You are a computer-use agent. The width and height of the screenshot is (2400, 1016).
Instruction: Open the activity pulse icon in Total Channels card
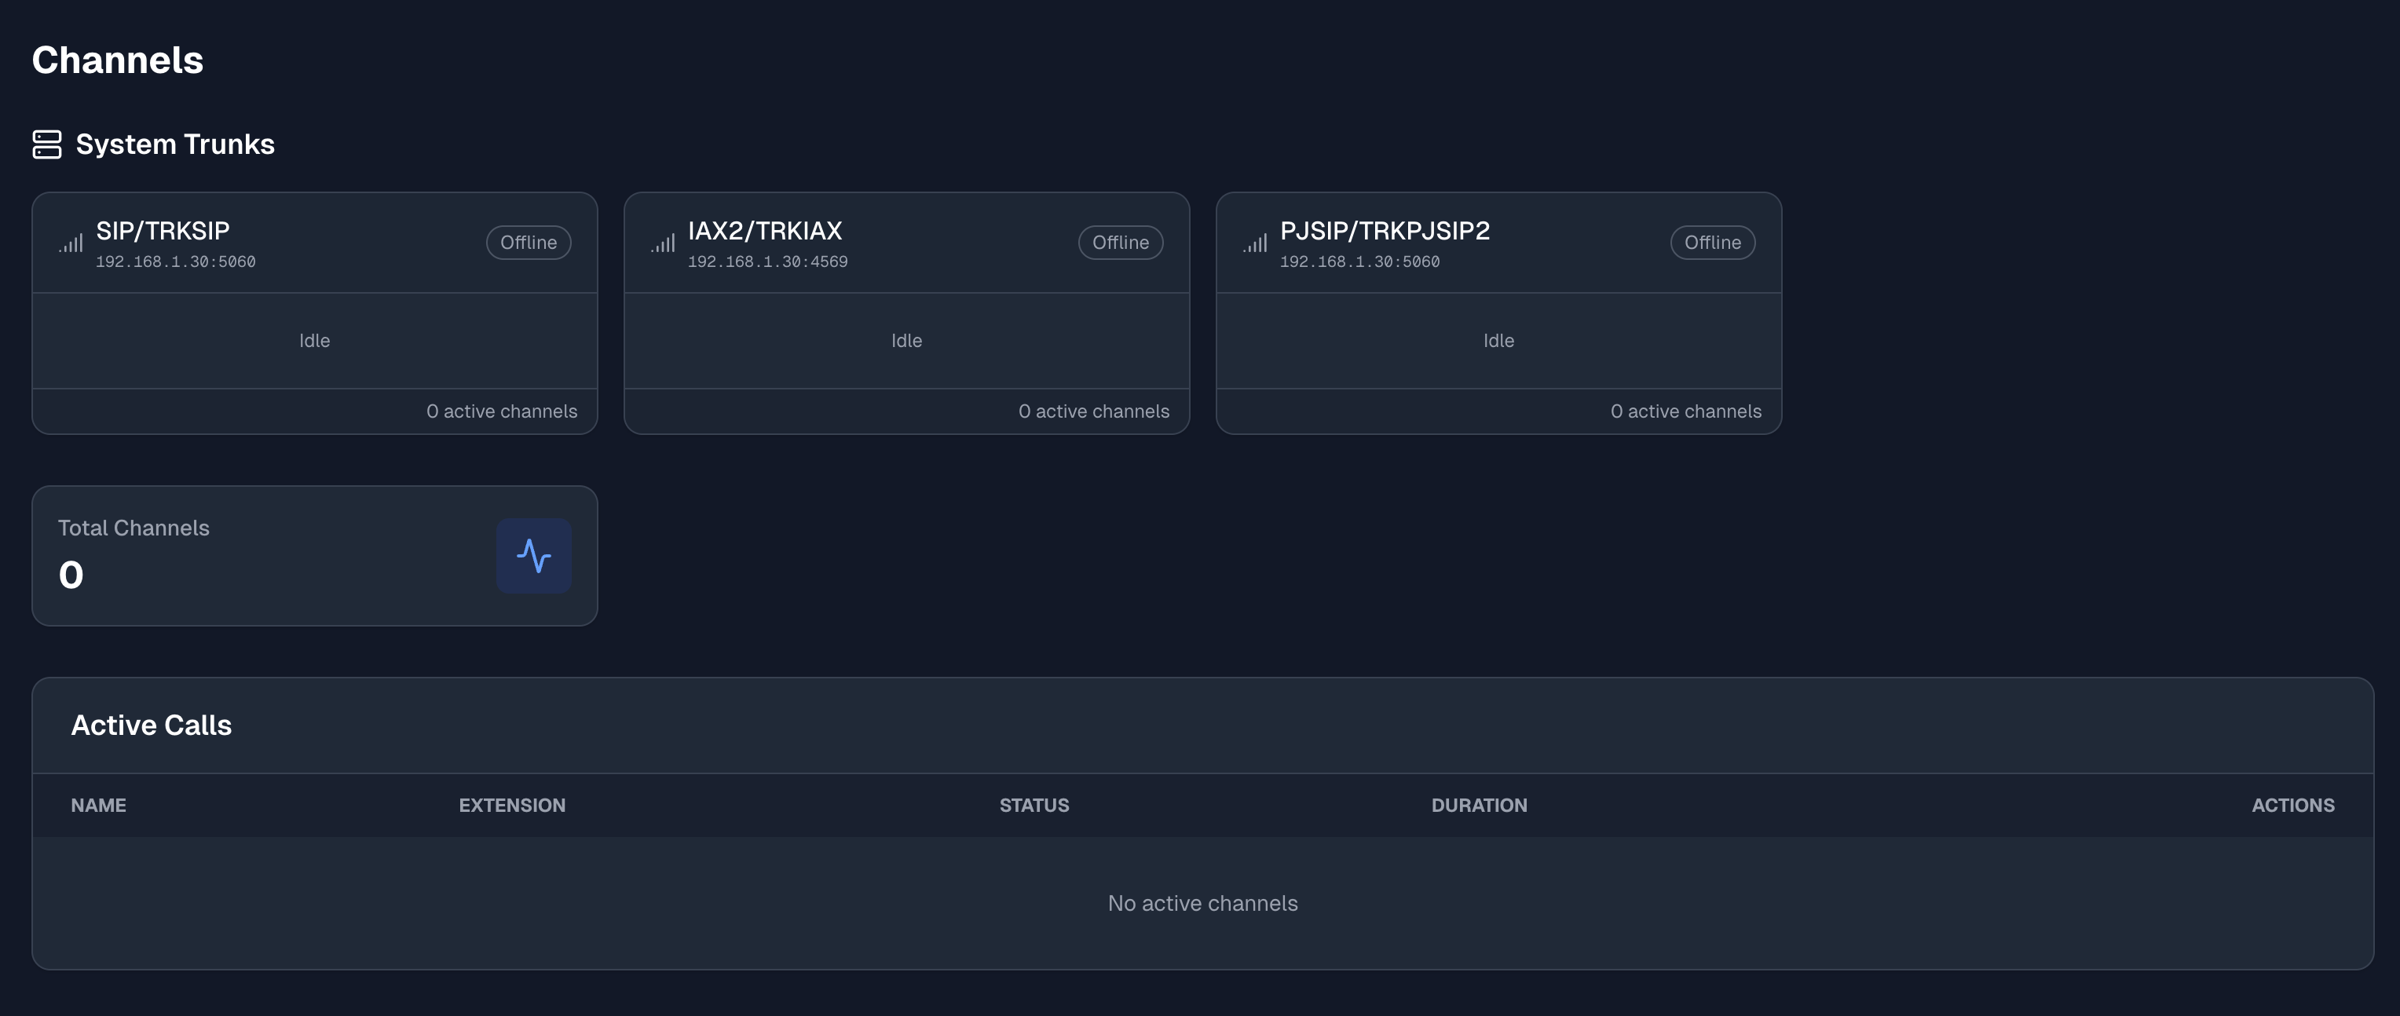coord(534,555)
